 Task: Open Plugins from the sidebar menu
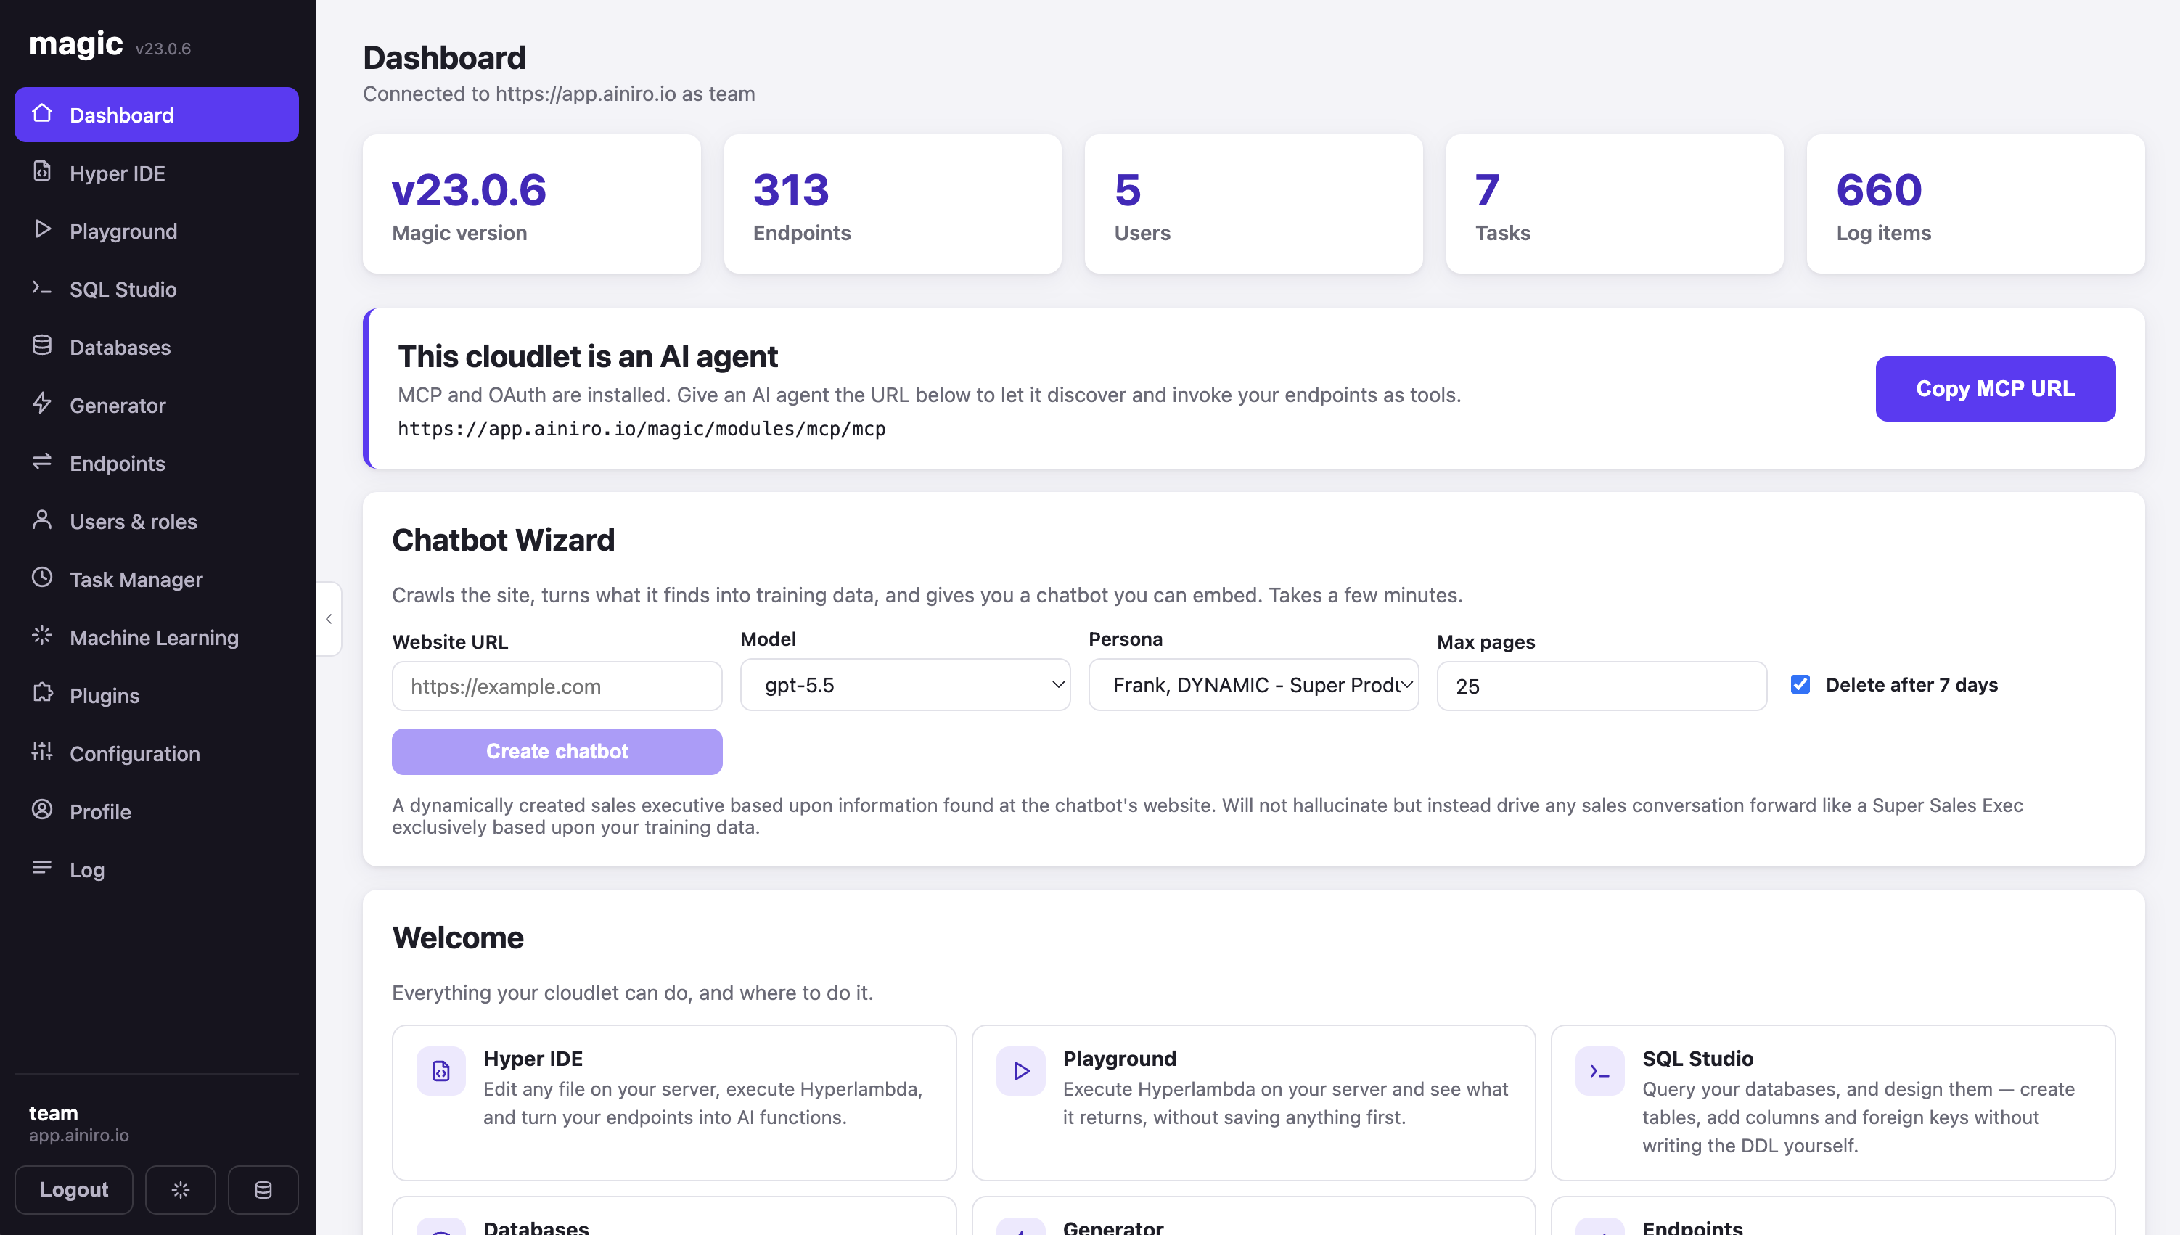click(157, 696)
